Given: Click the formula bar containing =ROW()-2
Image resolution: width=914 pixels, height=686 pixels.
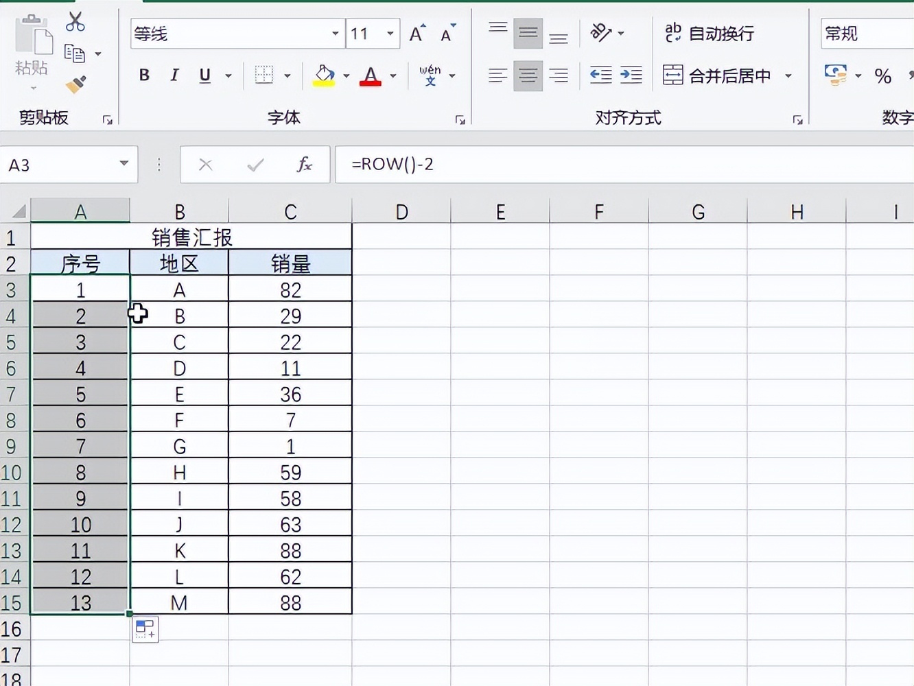Looking at the screenshot, I should (x=624, y=165).
